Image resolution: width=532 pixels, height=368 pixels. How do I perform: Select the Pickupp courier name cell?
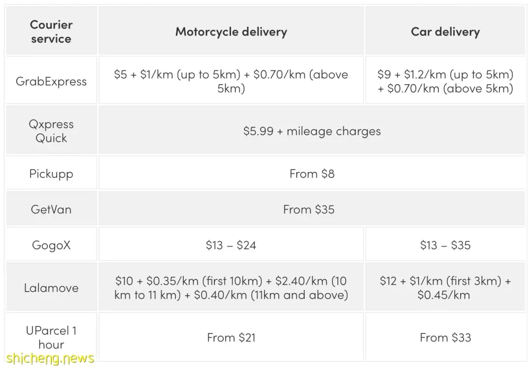point(51,173)
